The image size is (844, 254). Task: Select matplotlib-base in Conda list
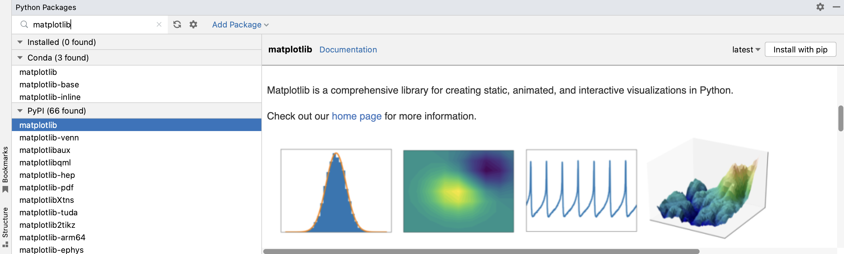point(49,85)
